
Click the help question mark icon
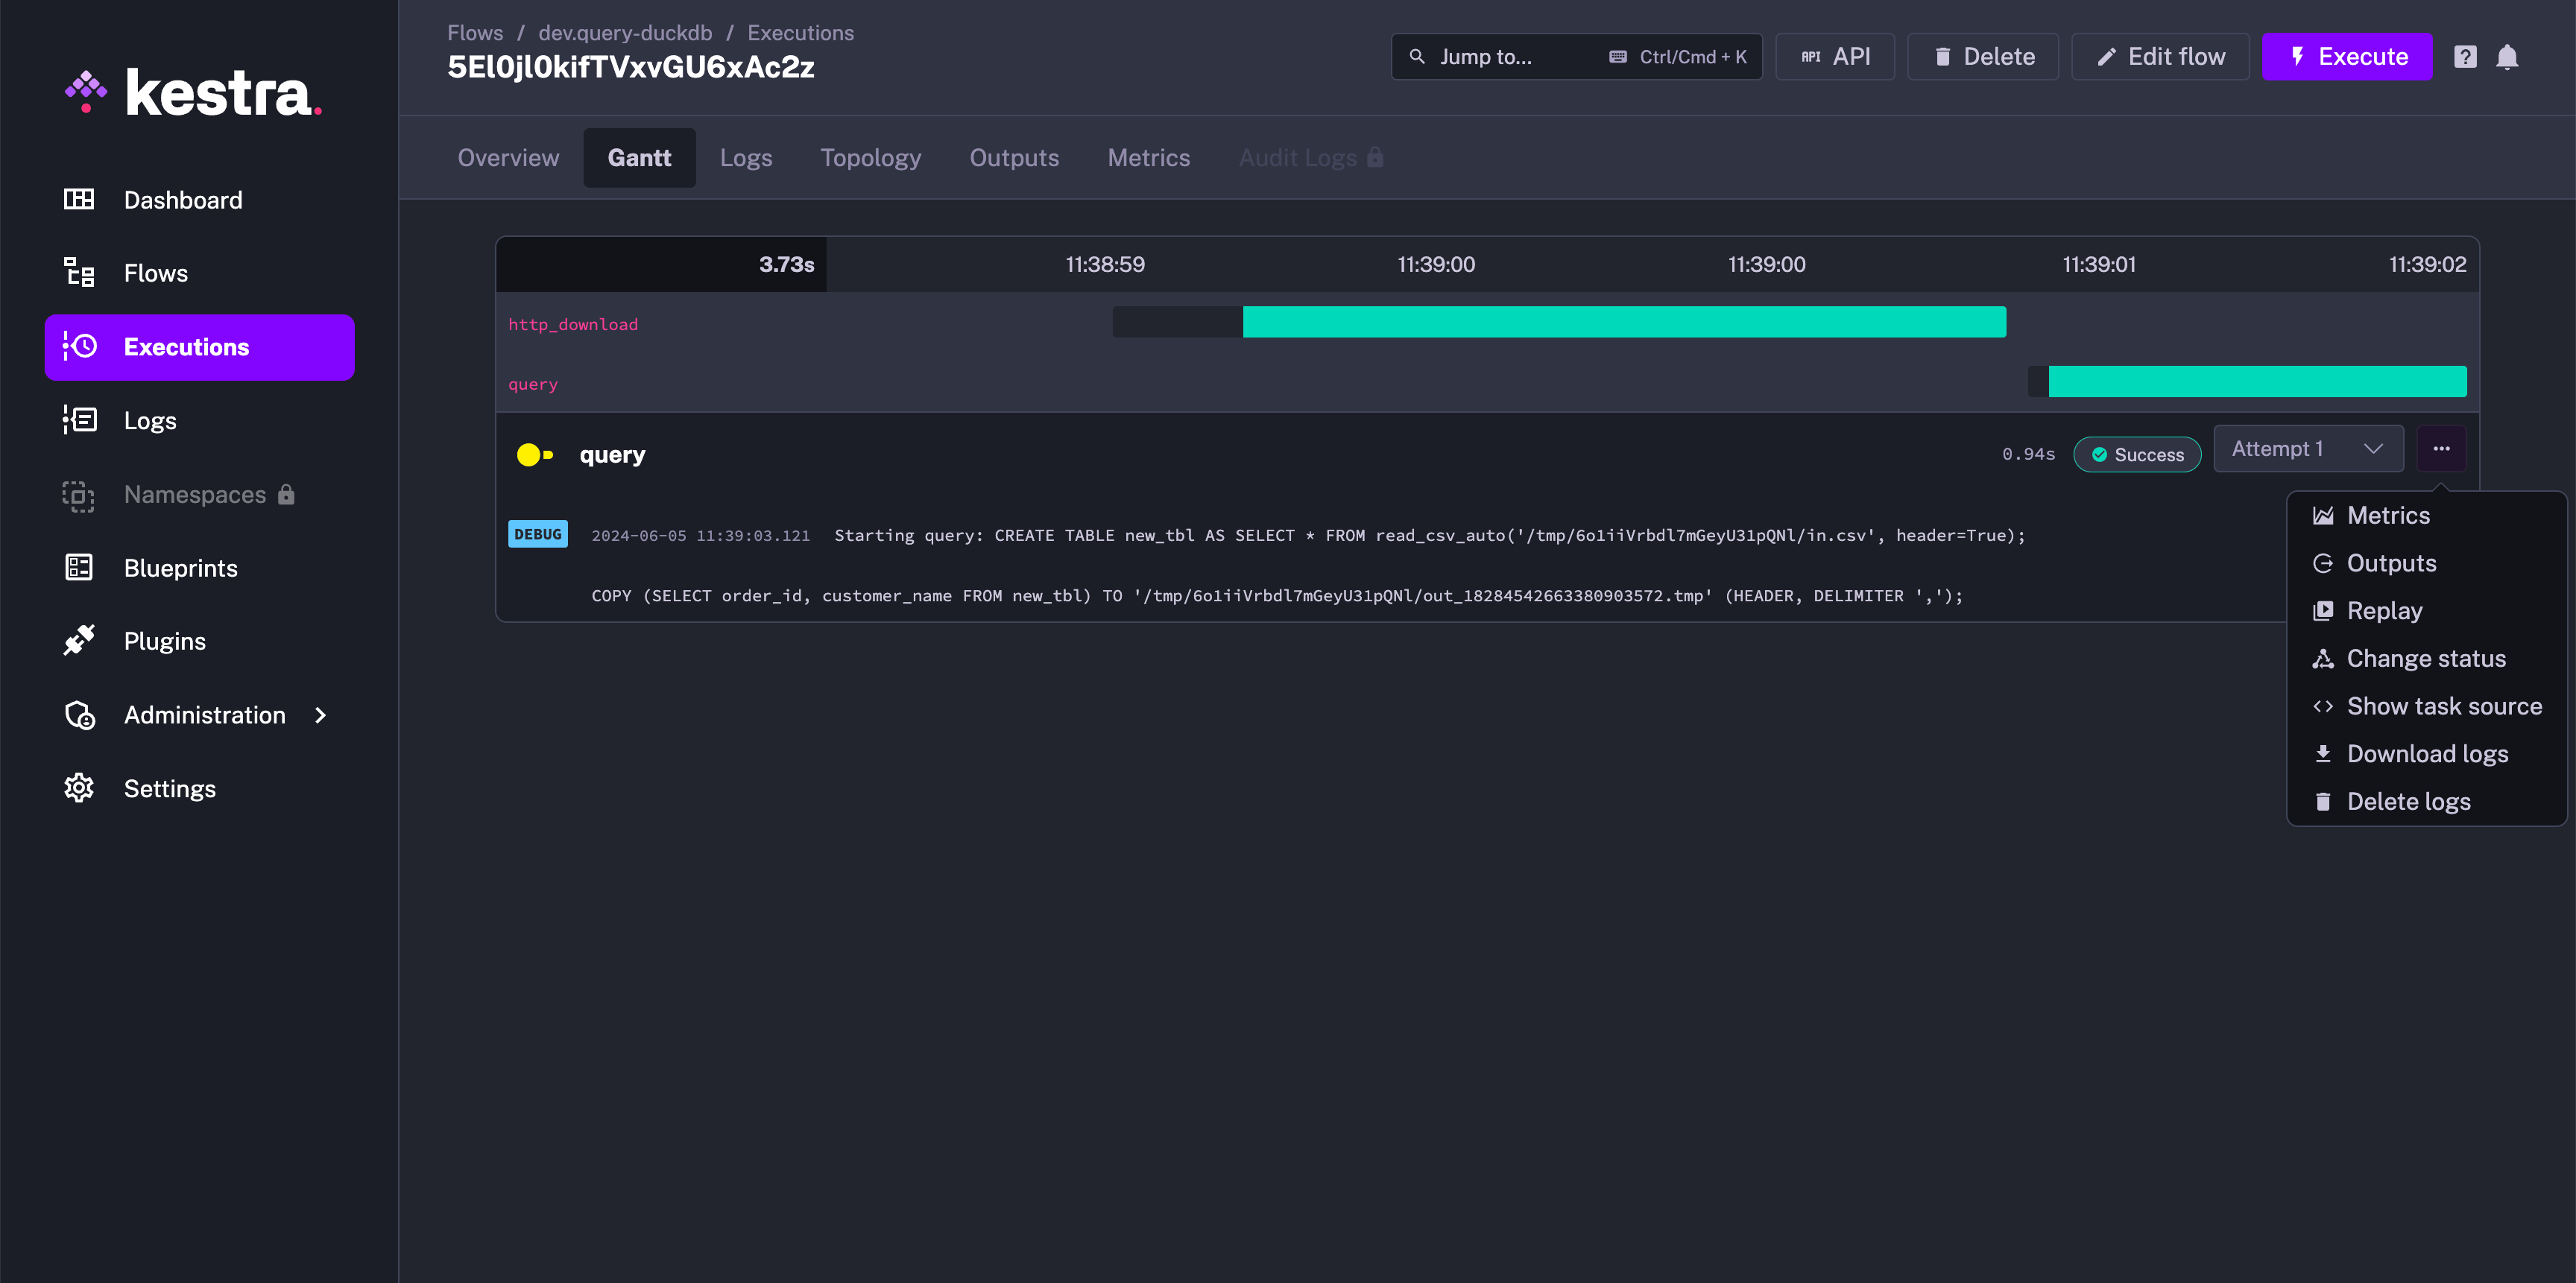2465,57
